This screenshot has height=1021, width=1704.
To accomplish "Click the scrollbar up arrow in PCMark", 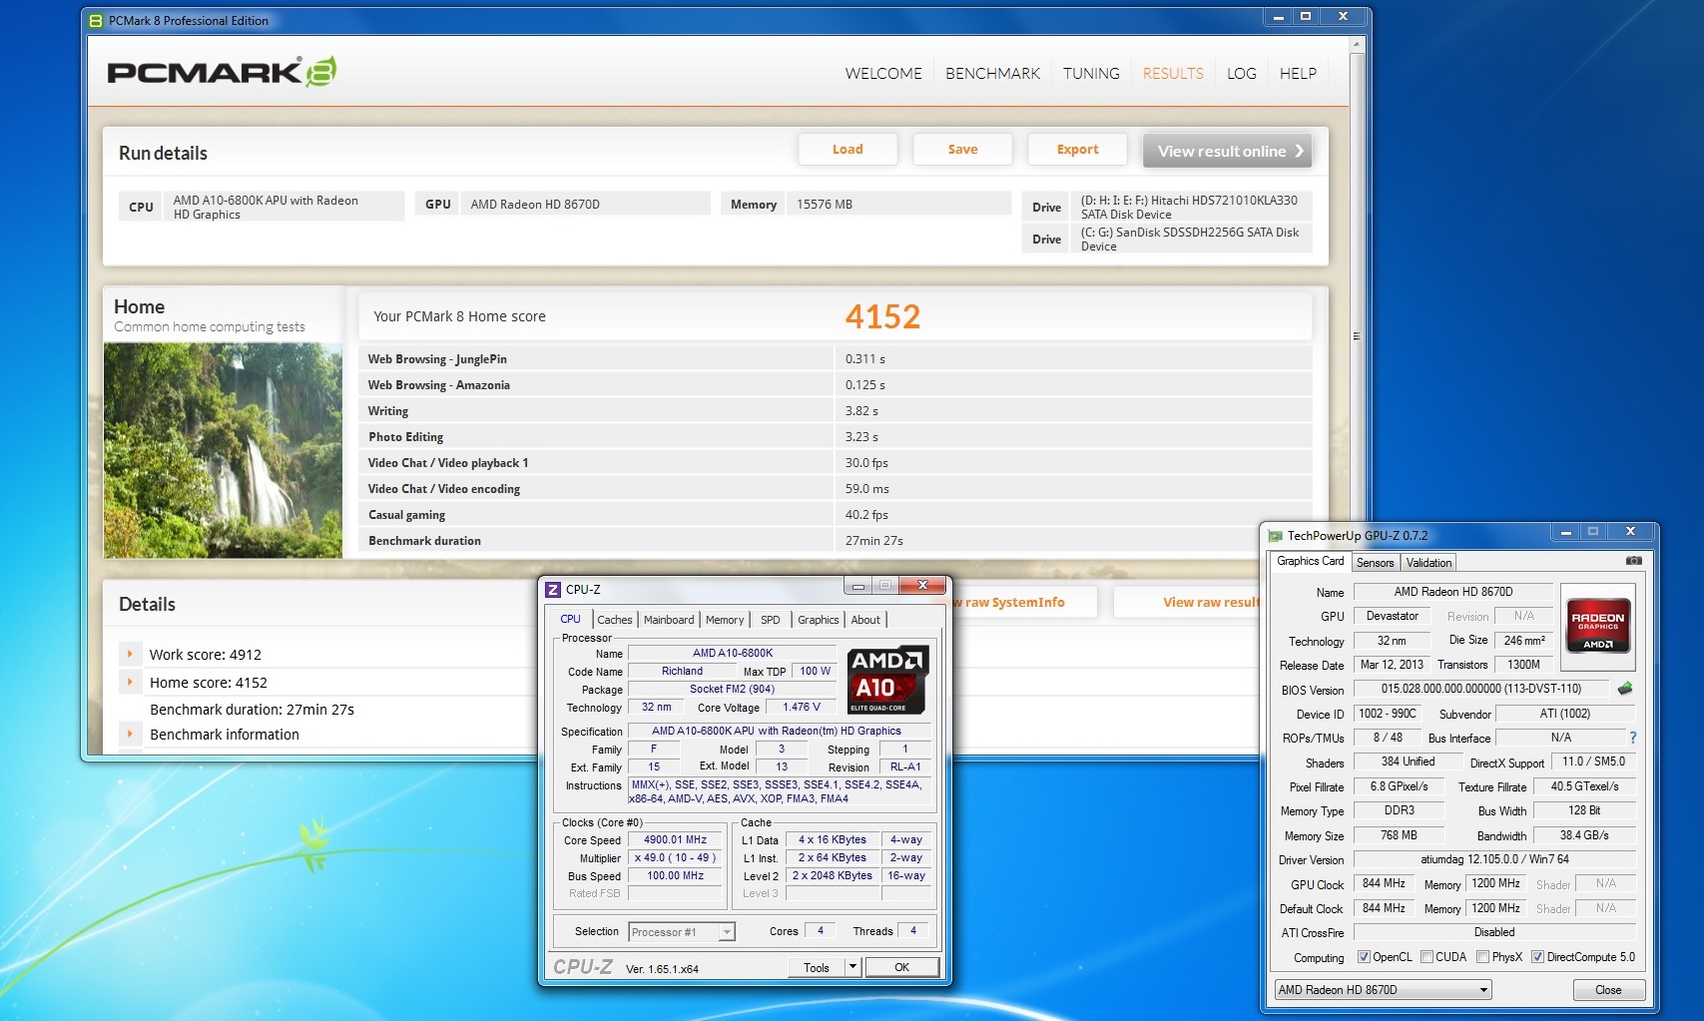I will (1357, 44).
